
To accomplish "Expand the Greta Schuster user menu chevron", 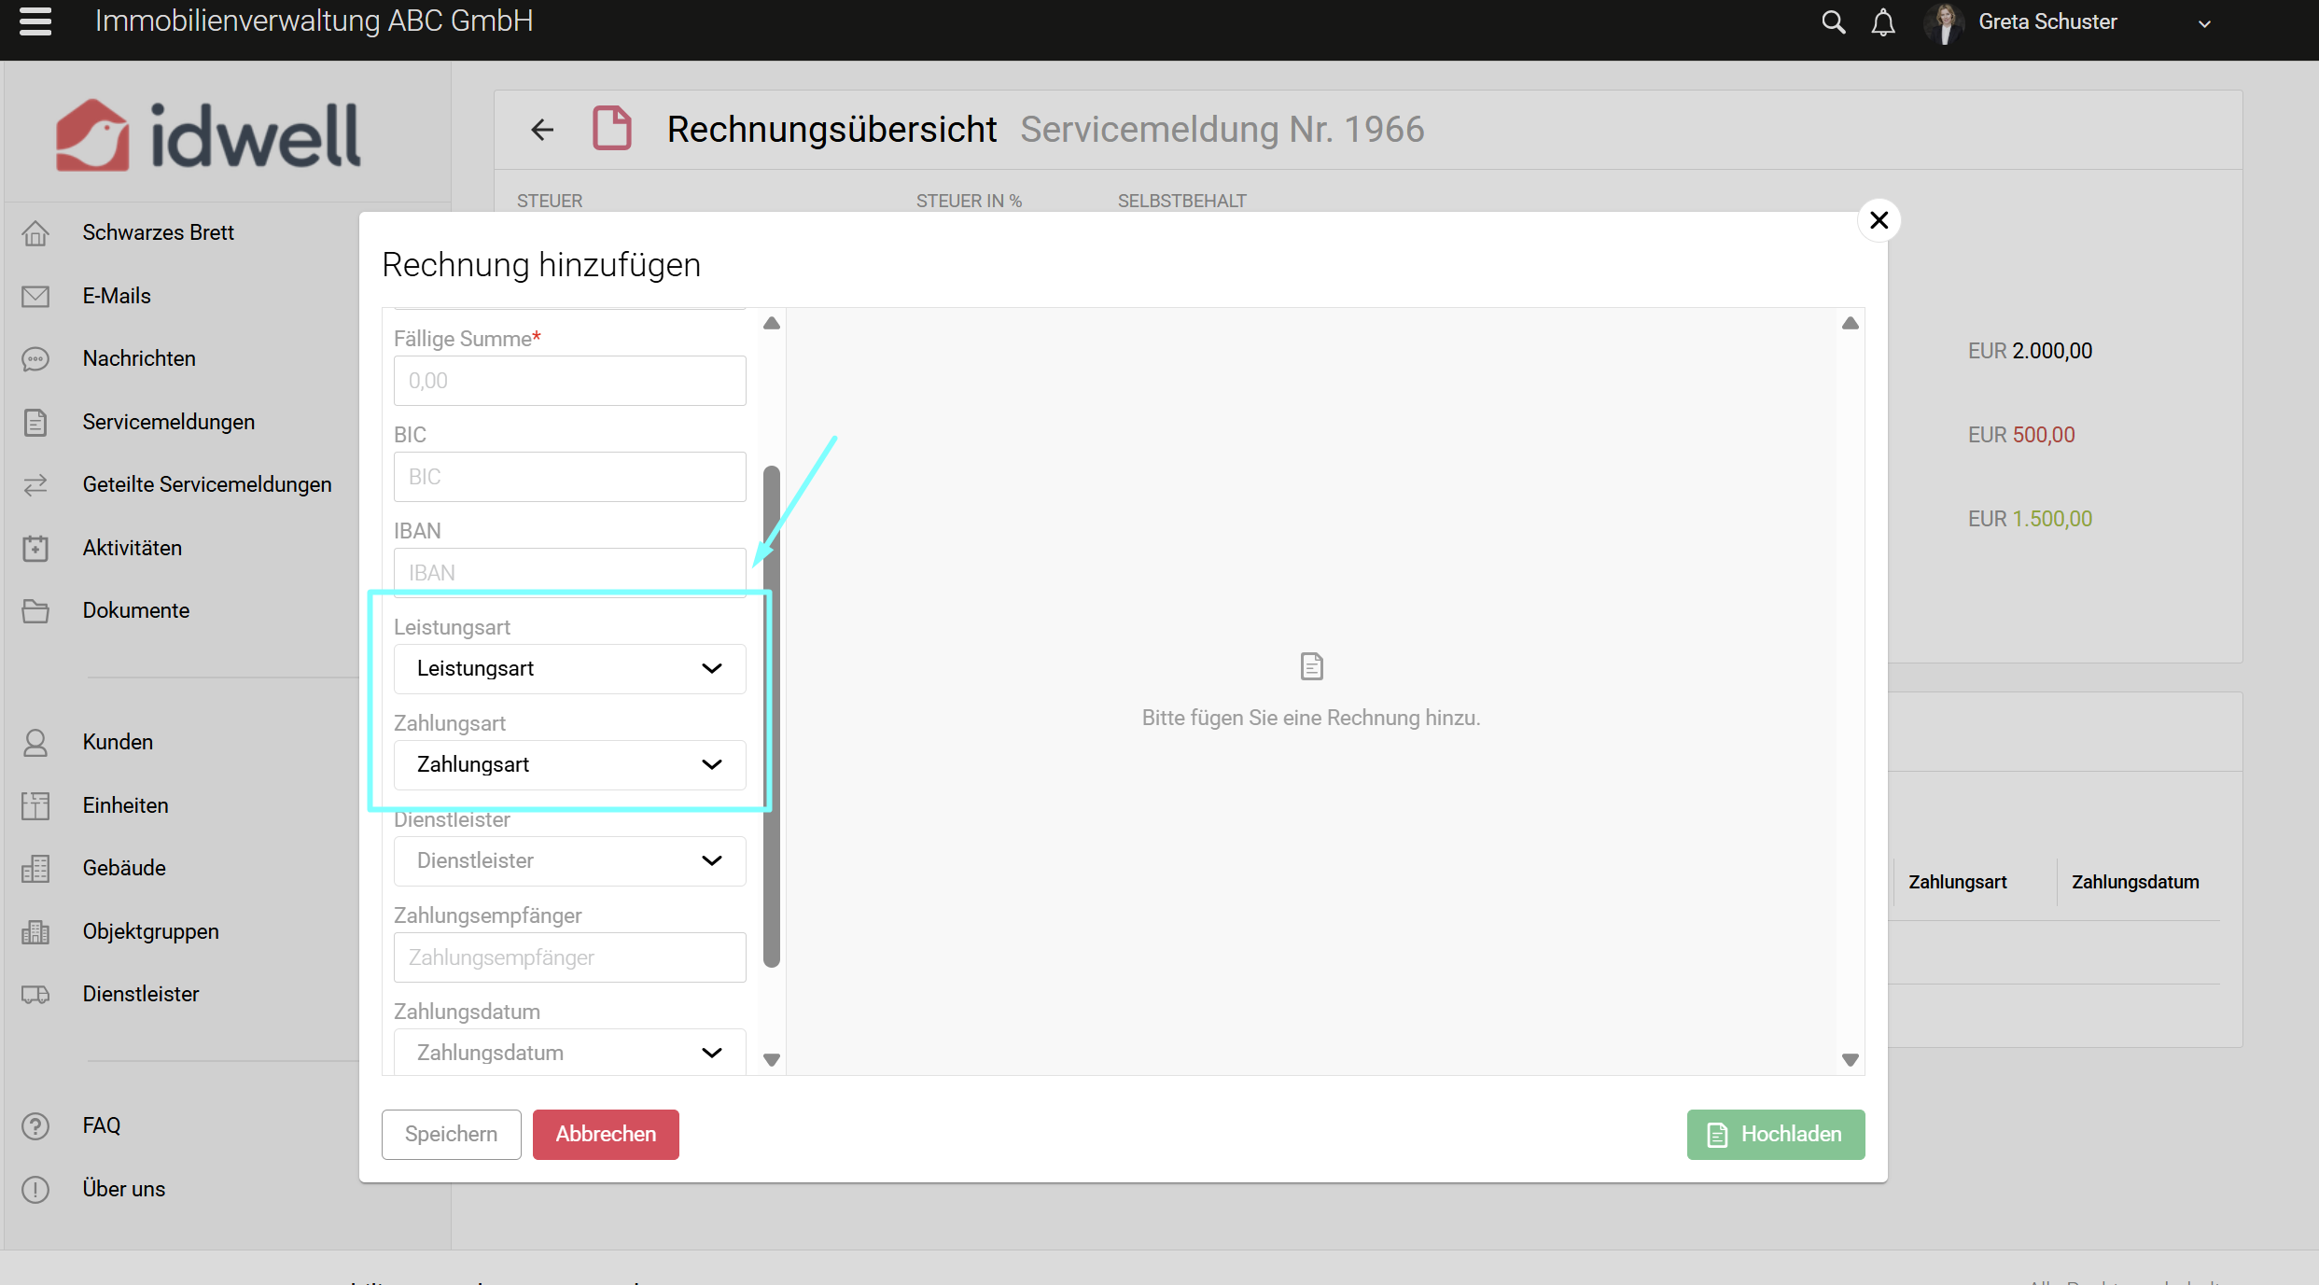I will tap(2204, 24).
